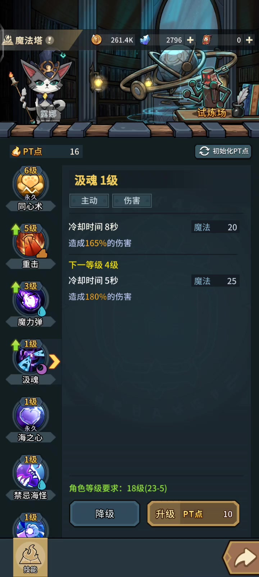
Task: Click the 主动 skill tag
Action: 89,201
